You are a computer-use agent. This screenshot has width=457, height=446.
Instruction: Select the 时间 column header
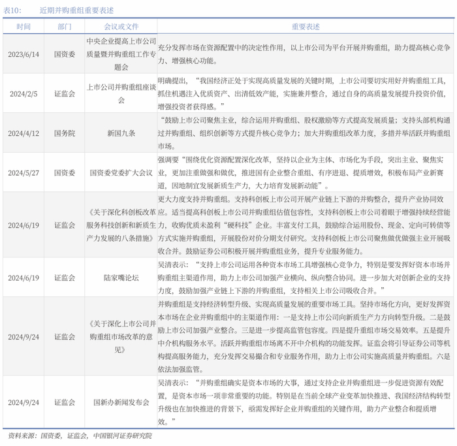24,27
